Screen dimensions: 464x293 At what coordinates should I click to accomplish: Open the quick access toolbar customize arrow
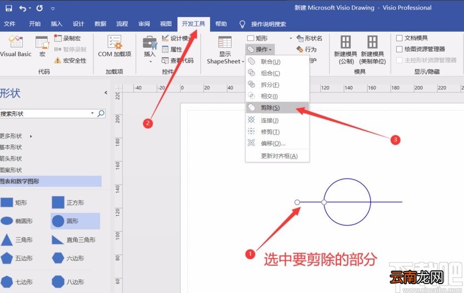tap(53, 8)
